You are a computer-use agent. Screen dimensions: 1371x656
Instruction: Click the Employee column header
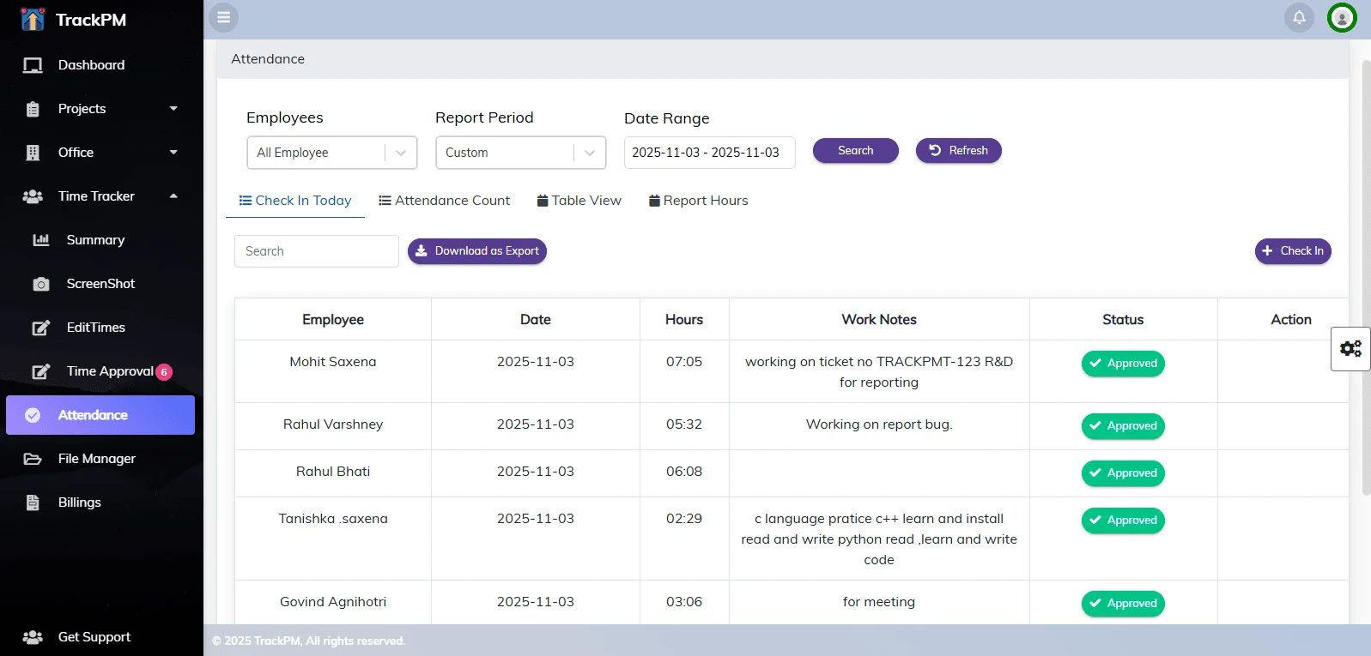pyautogui.click(x=333, y=320)
